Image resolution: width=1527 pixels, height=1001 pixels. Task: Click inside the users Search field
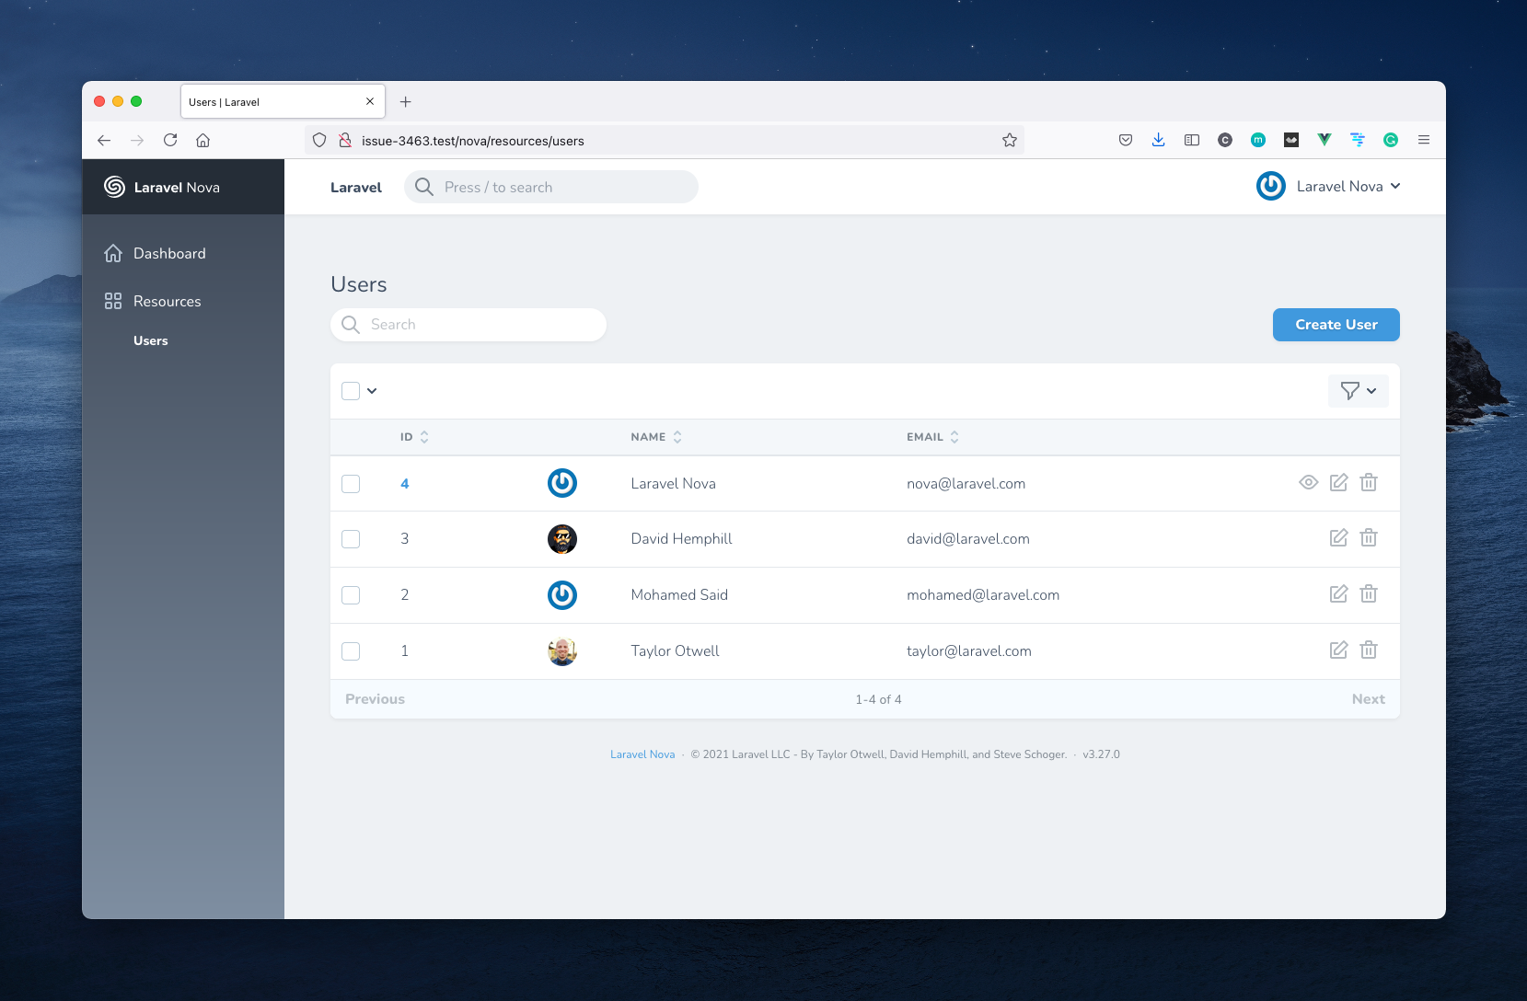coord(468,324)
